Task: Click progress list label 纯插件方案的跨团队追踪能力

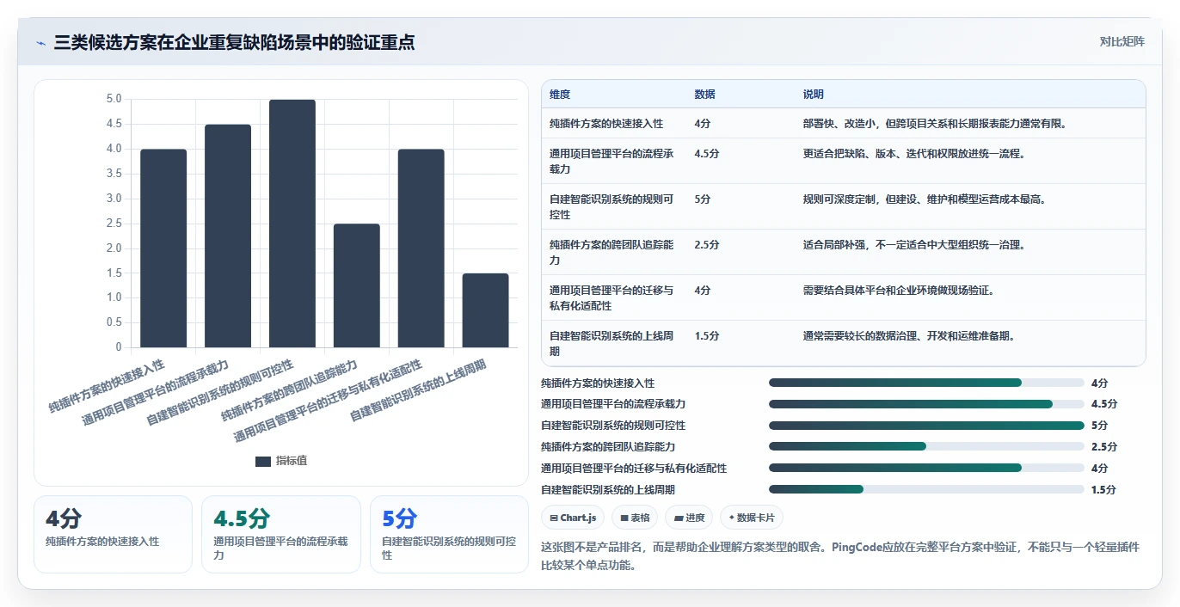Action: point(608,446)
